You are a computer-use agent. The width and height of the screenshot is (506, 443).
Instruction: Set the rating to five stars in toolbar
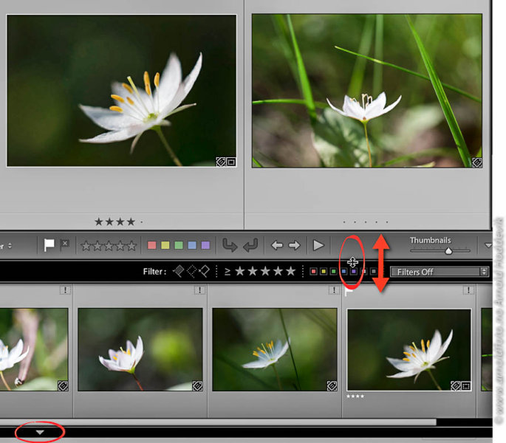(131, 246)
